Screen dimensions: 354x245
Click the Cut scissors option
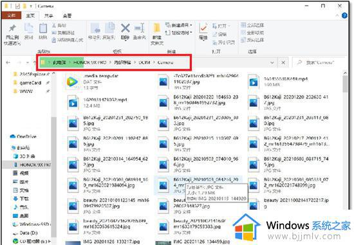(x=59, y=26)
